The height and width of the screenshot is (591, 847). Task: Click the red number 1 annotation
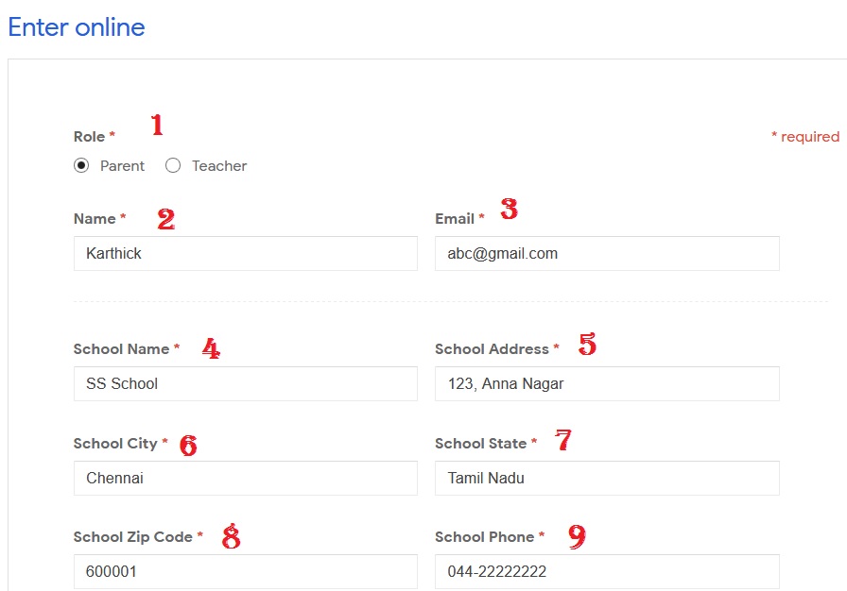[x=157, y=125]
